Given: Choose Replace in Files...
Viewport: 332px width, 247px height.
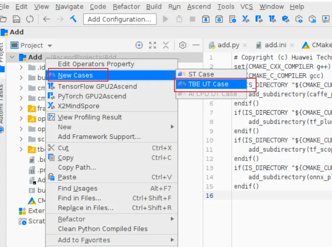Looking at the screenshot, I should pos(112,208).
